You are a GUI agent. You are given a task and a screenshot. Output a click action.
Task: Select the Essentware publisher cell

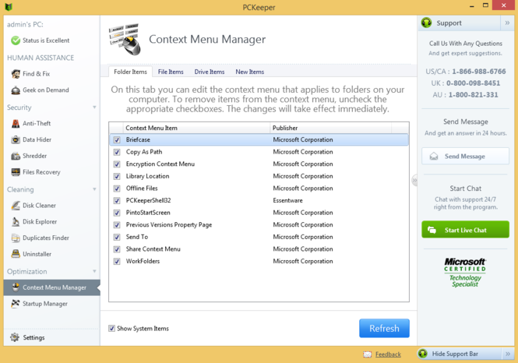coord(287,200)
